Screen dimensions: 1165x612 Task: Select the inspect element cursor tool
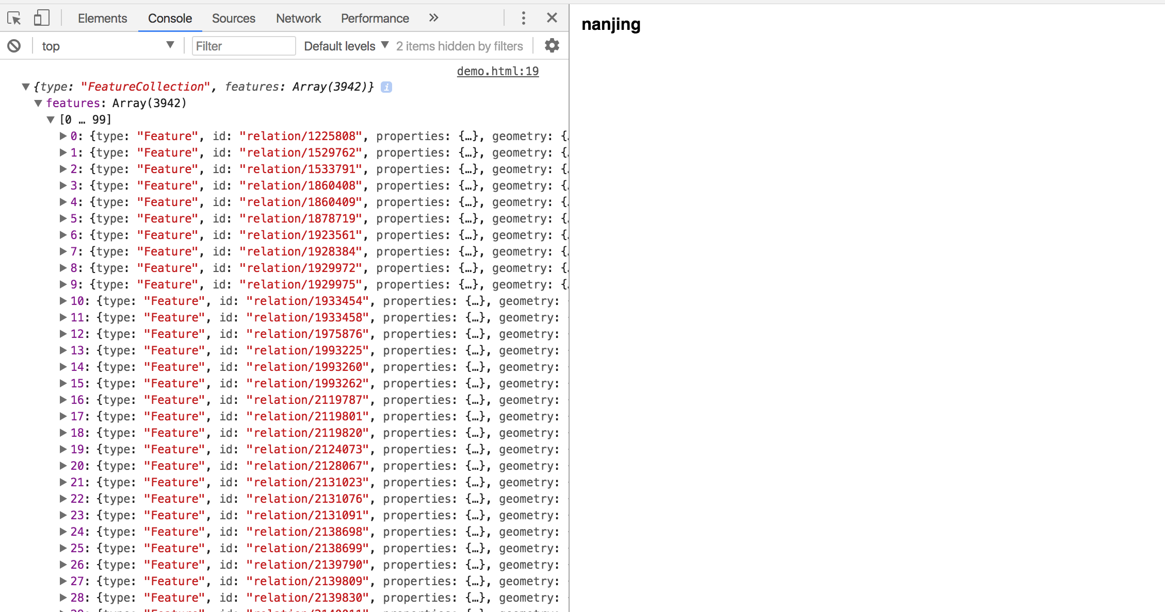click(x=15, y=18)
